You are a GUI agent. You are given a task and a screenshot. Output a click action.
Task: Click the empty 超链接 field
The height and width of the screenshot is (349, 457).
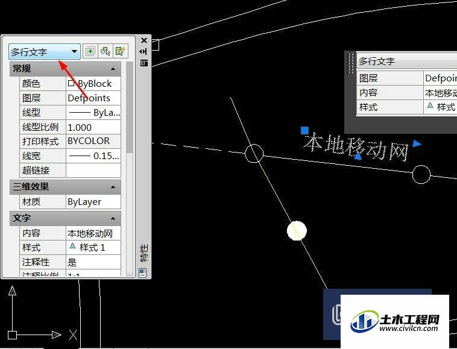pyautogui.click(x=93, y=170)
